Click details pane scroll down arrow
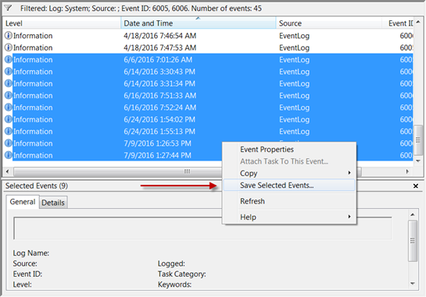Screen dimensions: 426x297 click(x=413, y=284)
